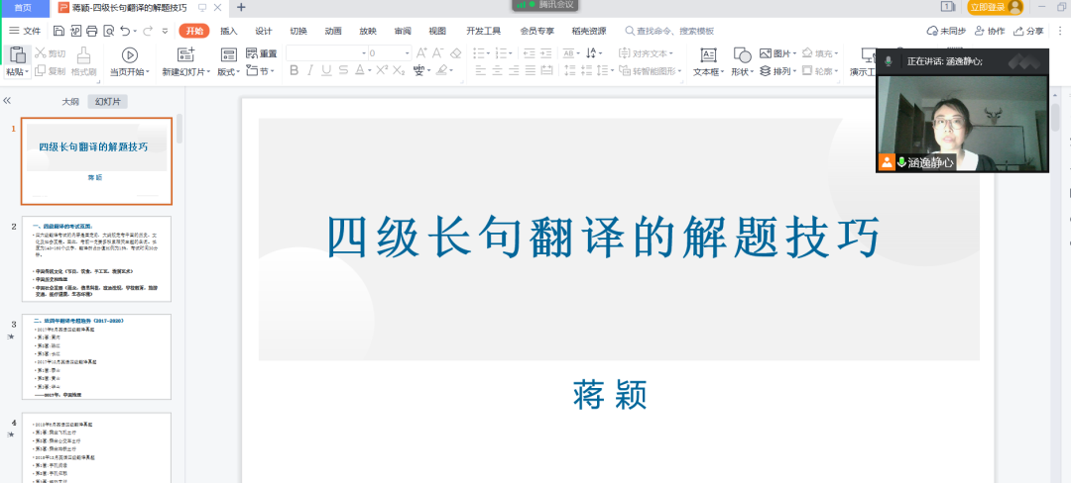Toggle underline text formatting
The image size is (1071, 483).
(x=328, y=71)
